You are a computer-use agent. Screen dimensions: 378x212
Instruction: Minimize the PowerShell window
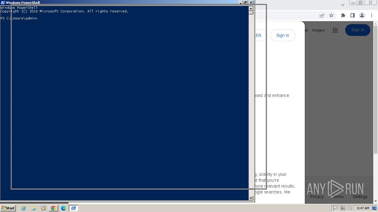click(240, 2)
